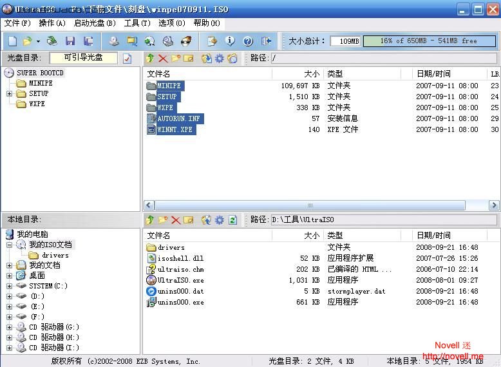The height and width of the screenshot is (367, 501).
Task: Click the 16% of 650MB capacity bar
Action: [430, 41]
